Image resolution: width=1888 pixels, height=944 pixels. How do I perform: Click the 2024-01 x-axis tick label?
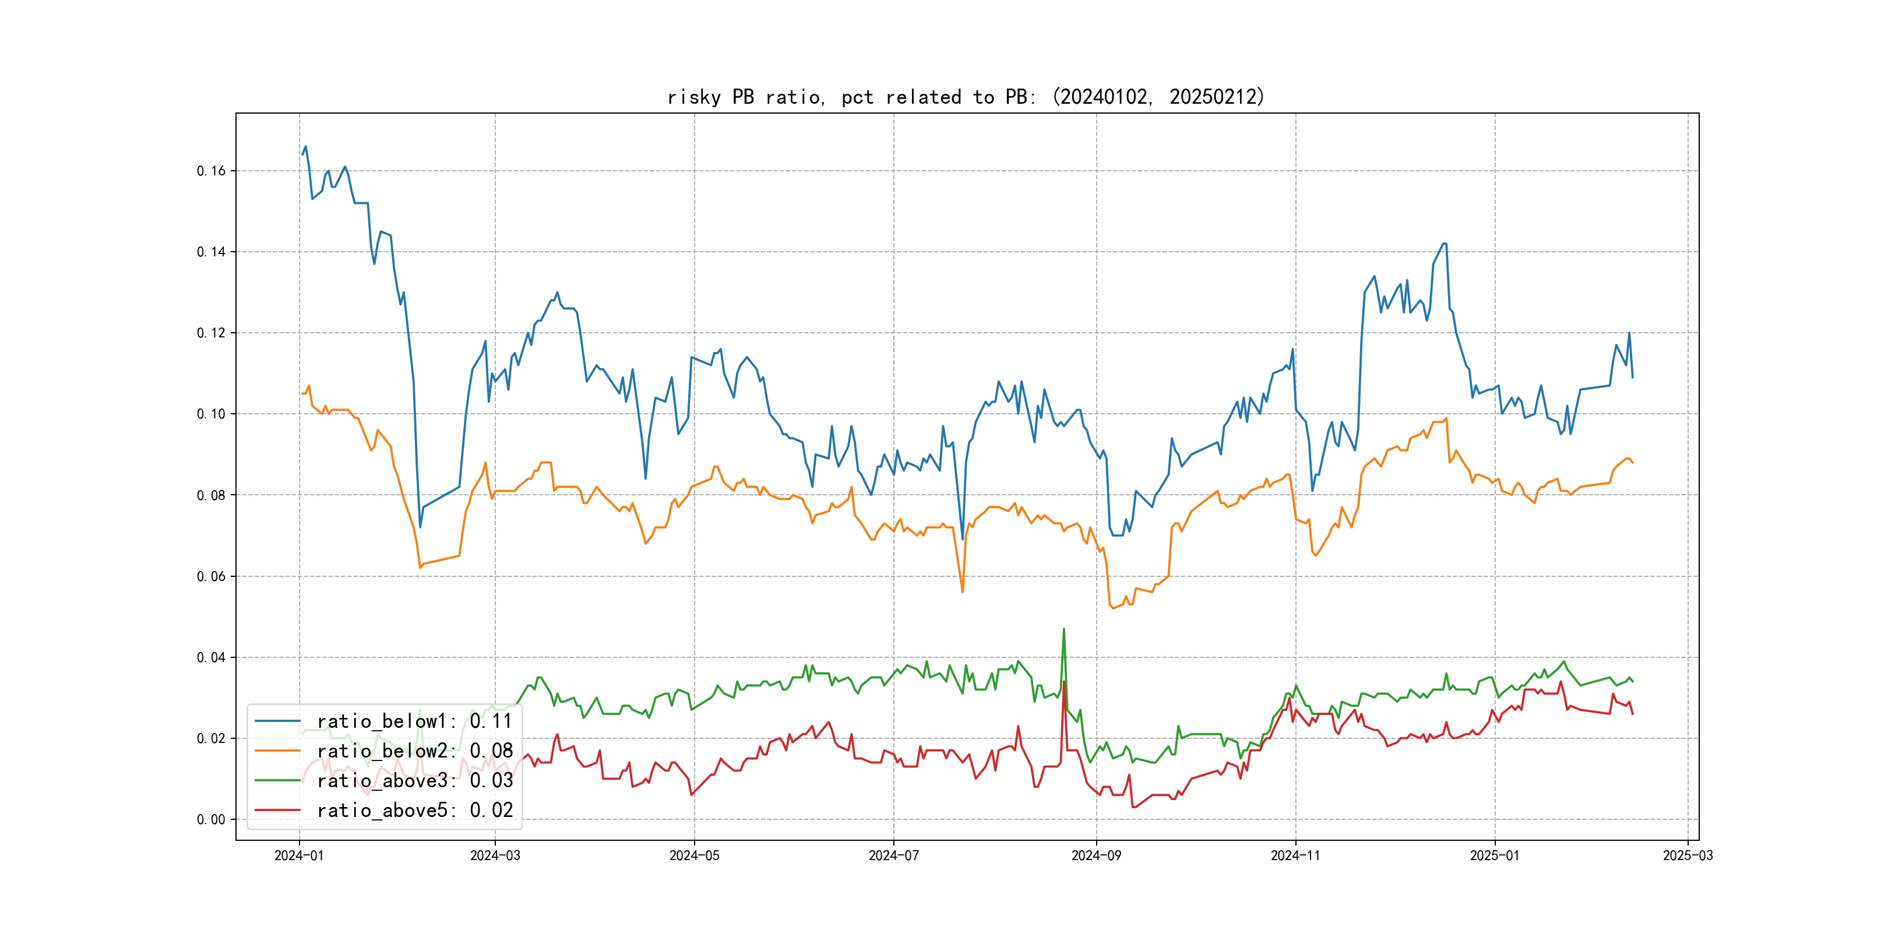[x=299, y=855]
